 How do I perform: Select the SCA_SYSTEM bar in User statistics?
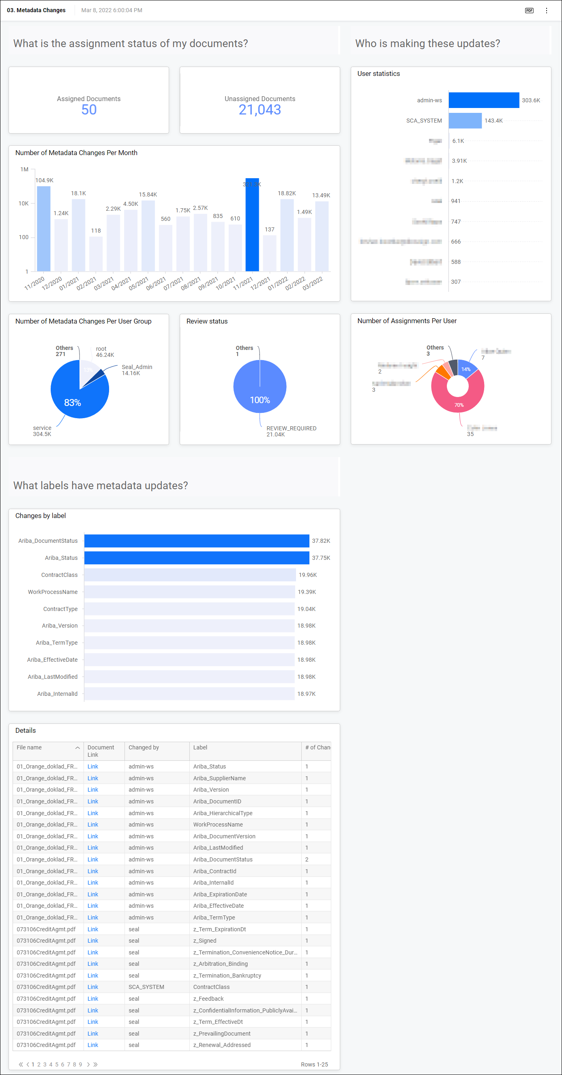coord(465,121)
